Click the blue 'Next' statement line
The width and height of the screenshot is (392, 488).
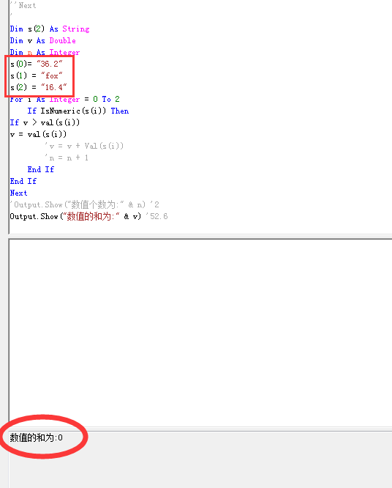[x=18, y=193]
